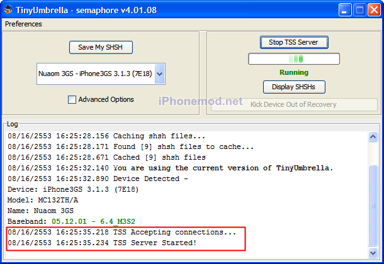The height and width of the screenshot is (264, 384).
Task: Select the 'TSS Accepting connections...' log line
Action: [x=121, y=232]
